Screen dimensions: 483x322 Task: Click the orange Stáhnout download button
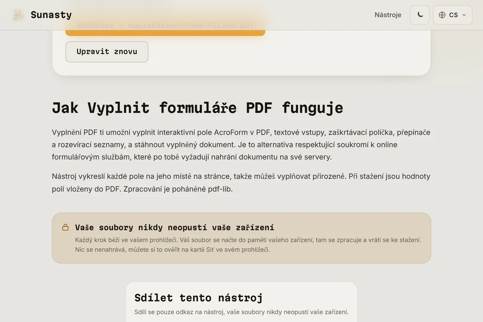165,25
